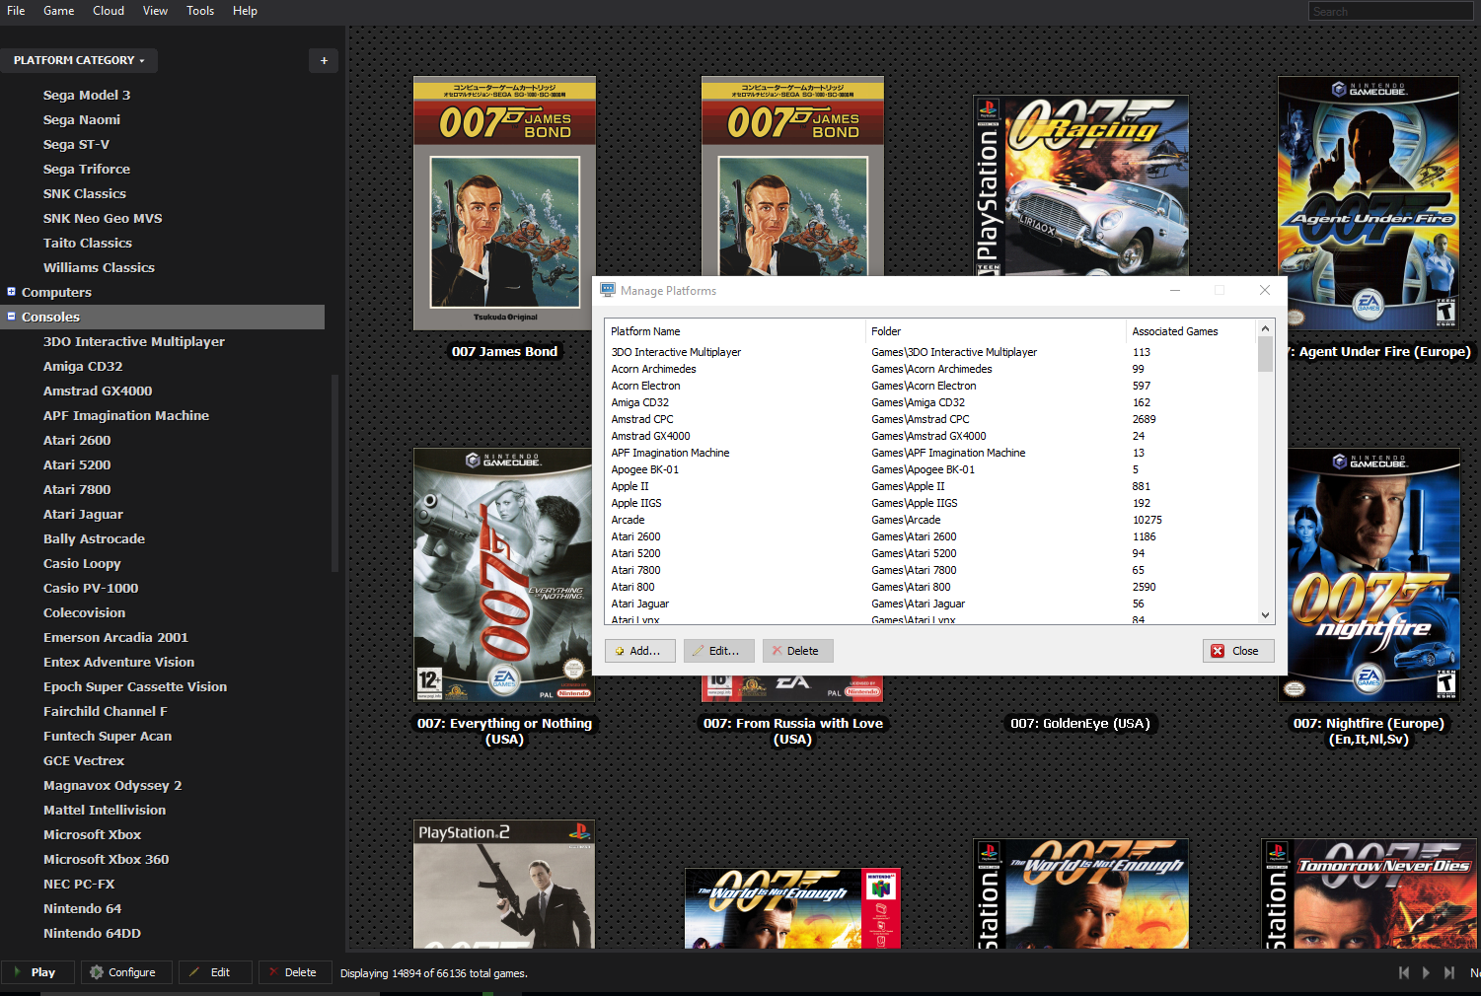Click the scroll-down arrow in platforms list
Screen dimensions: 1481x996
(x=1265, y=615)
